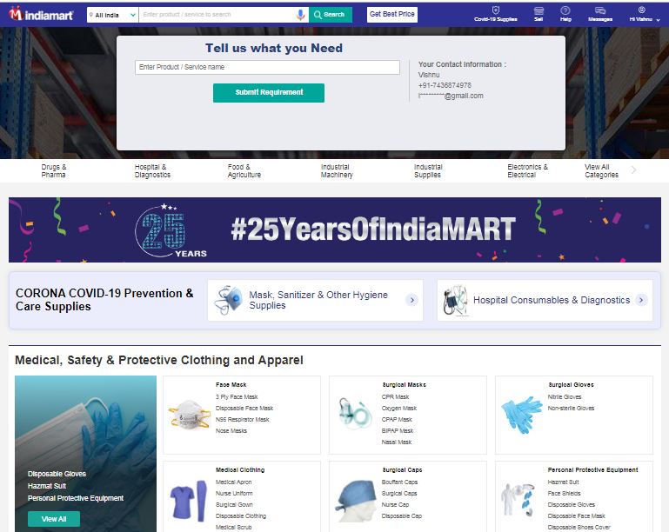Open Surgical Gown link
This screenshot has width=669, height=532.
(234, 505)
